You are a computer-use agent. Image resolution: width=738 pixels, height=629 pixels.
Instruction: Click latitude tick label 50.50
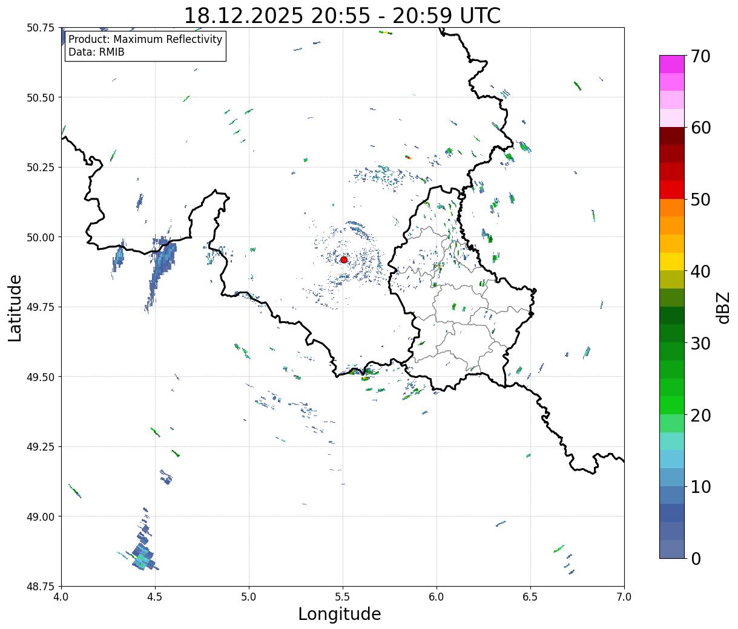pos(41,97)
